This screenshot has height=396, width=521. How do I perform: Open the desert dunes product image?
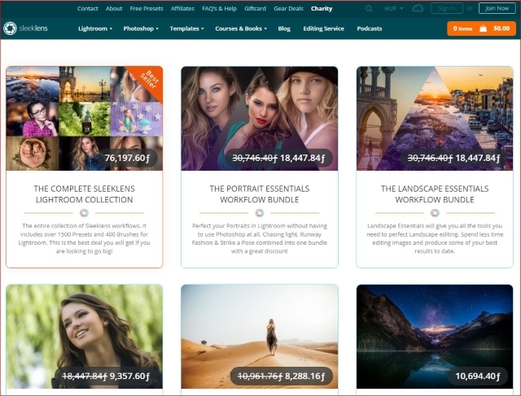click(260, 337)
